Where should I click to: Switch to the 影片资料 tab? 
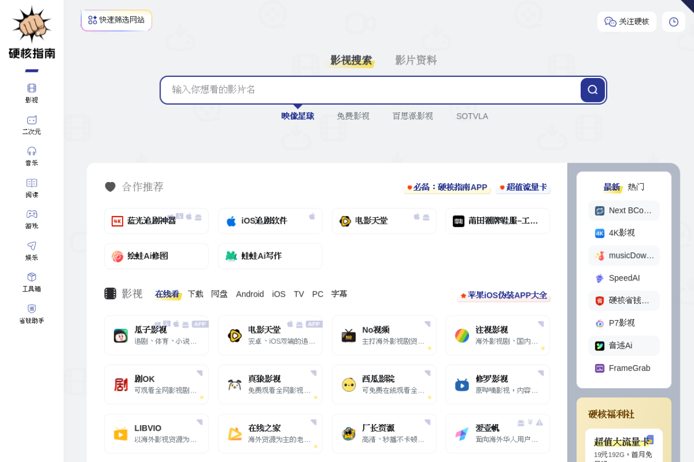pos(416,60)
